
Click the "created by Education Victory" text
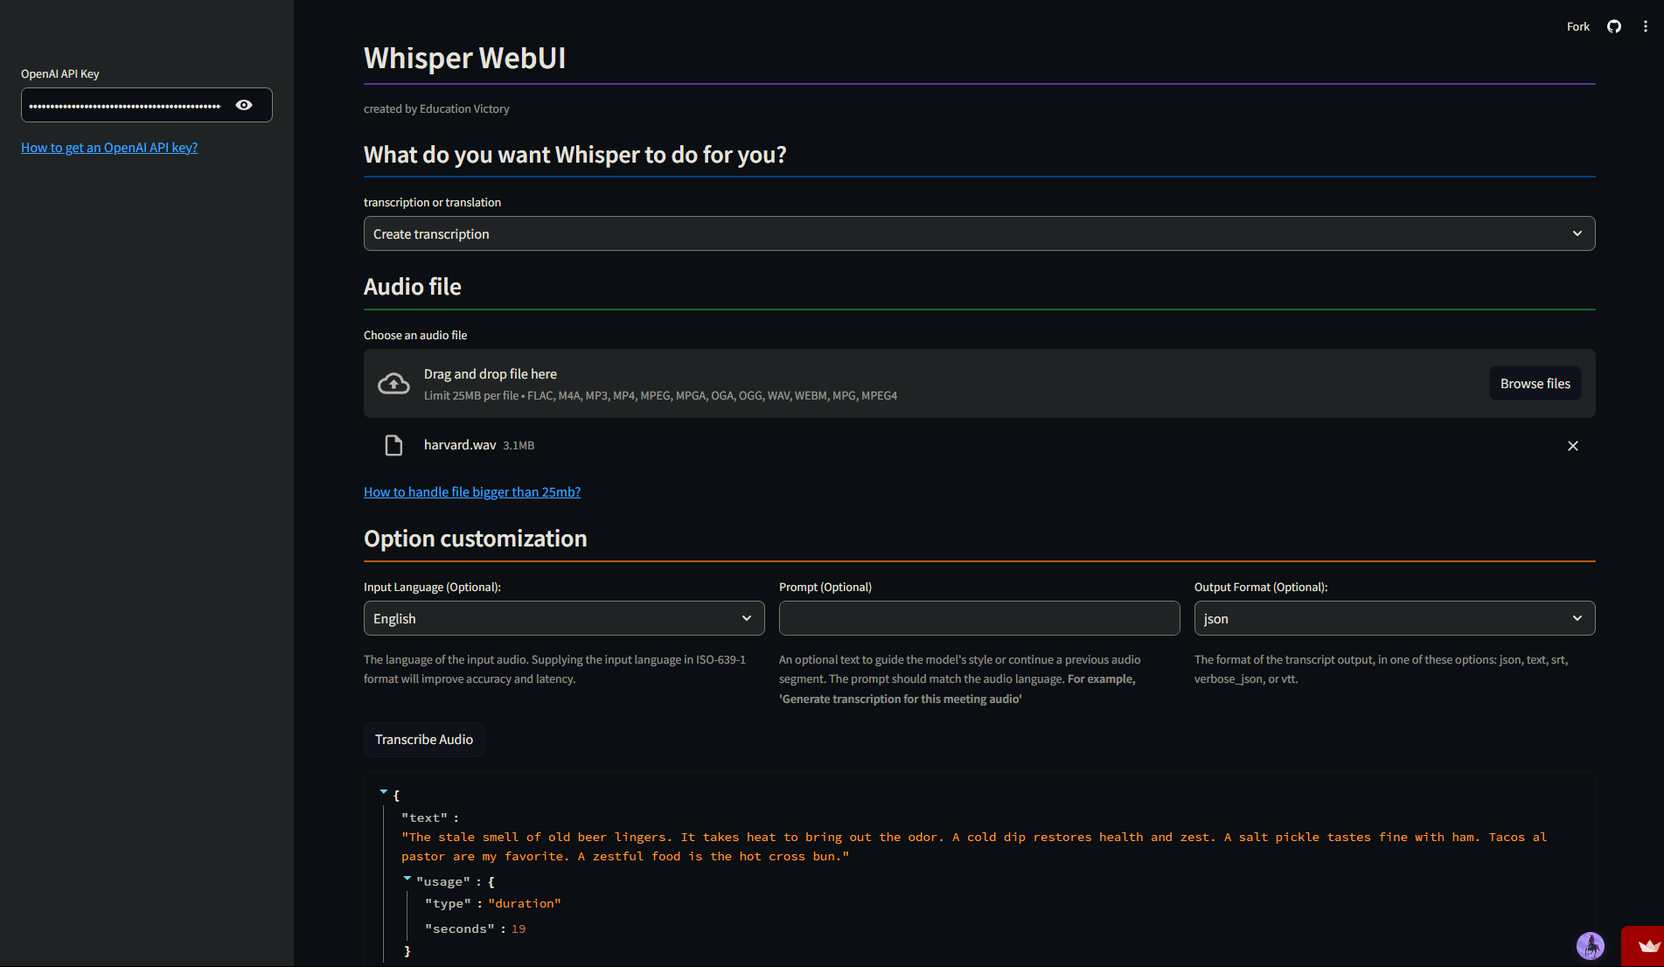pyautogui.click(x=436, y=108)
